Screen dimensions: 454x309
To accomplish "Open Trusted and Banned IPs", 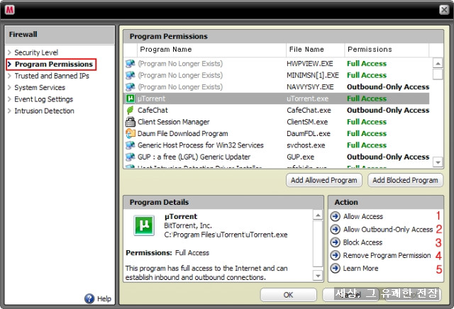I will [52, 76].
